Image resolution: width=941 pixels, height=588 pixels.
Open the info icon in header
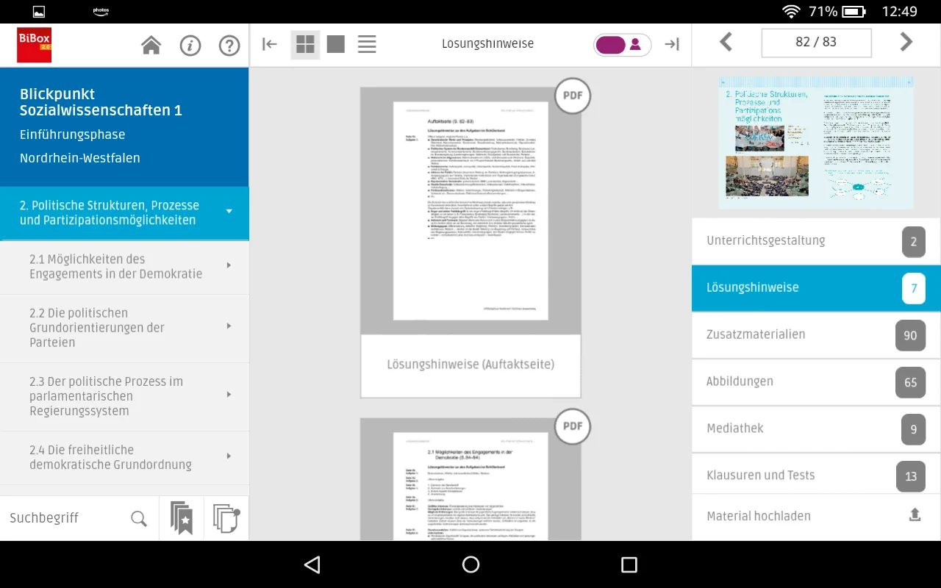point(190,46)
